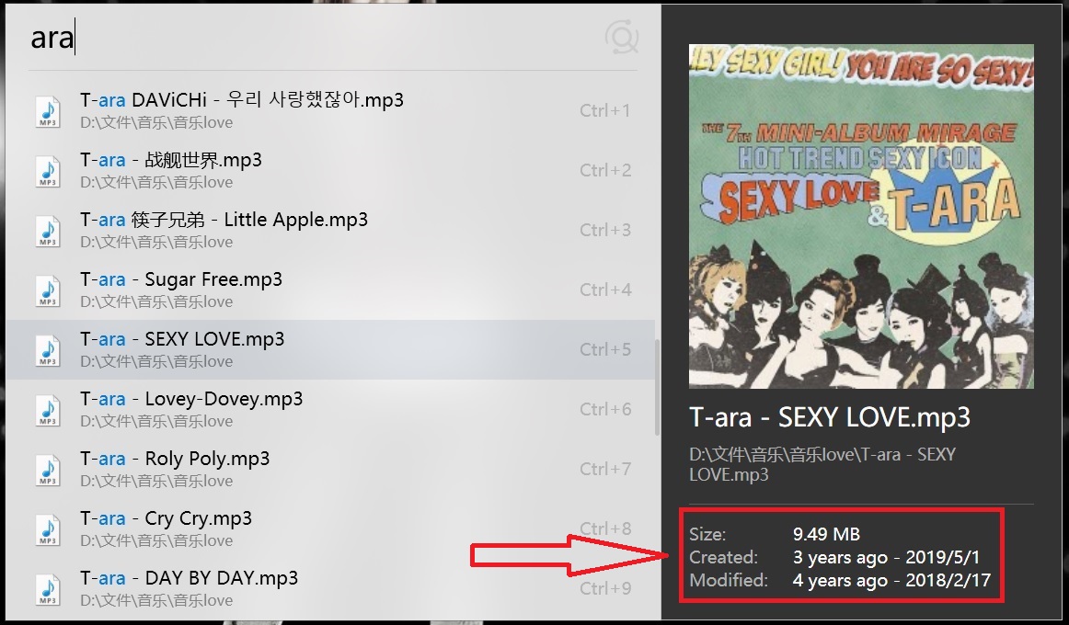Click MP3 icon for Cry Cry track
The image size is (1069, 625).
(x=48, y=529)
